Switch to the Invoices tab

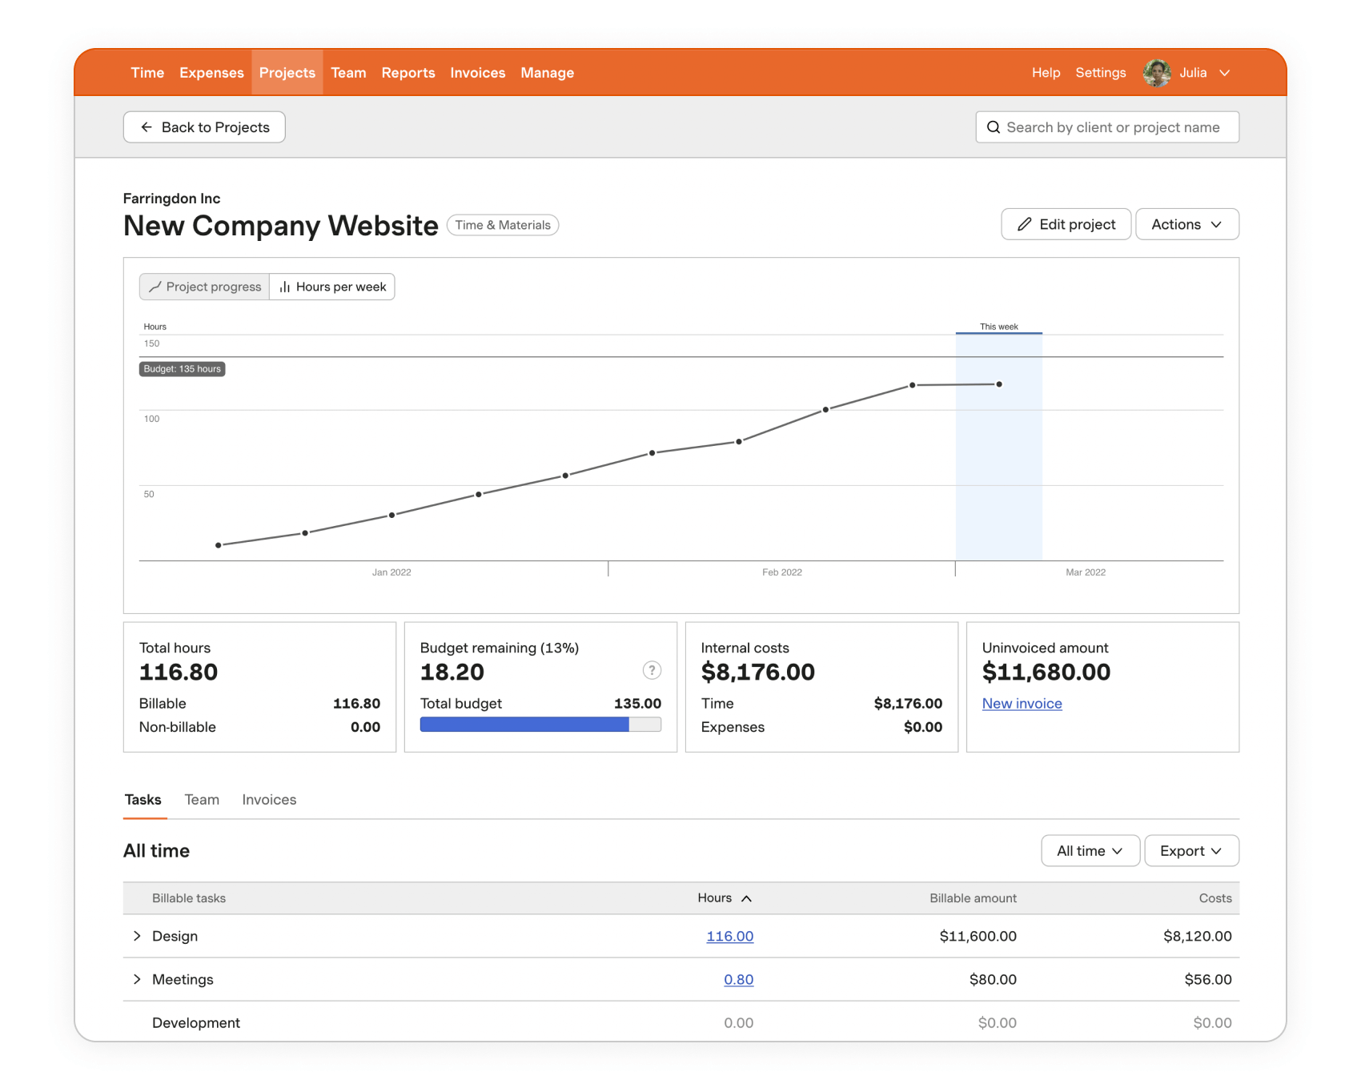point(269,799)
